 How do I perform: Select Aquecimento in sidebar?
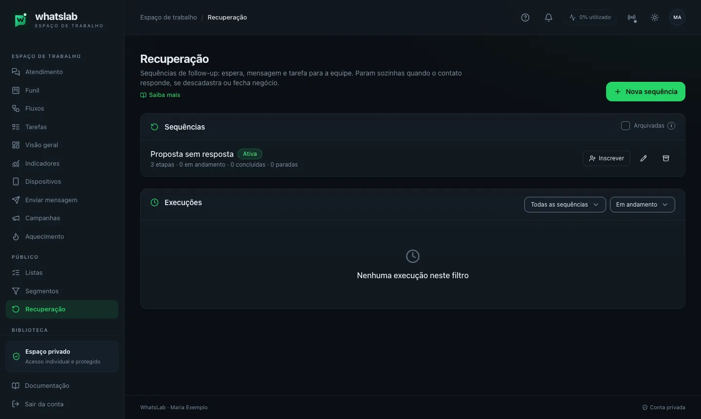point(62,236)
